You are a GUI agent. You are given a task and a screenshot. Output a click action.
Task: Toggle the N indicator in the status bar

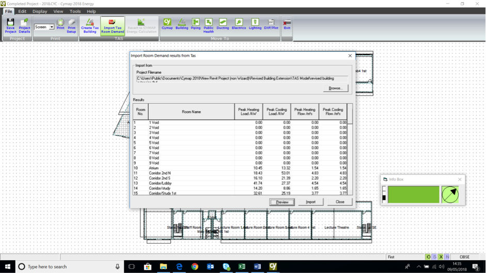[x=447, y=257]
